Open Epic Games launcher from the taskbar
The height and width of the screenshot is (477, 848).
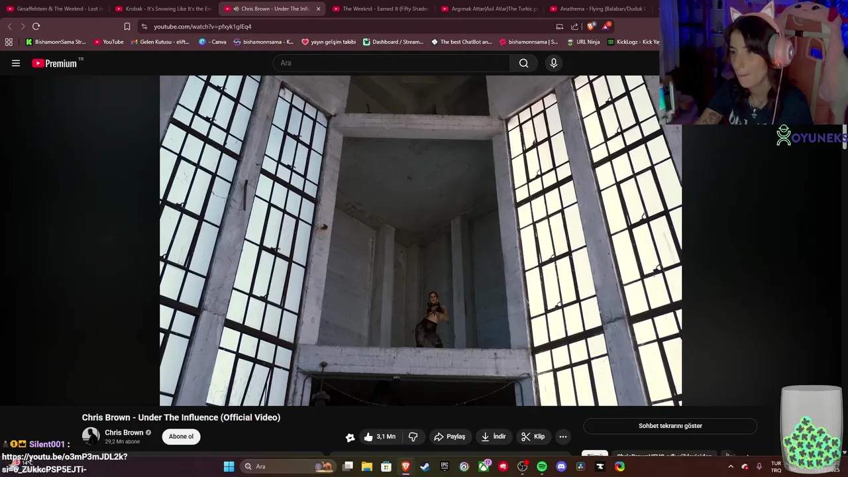coord(445,466)
